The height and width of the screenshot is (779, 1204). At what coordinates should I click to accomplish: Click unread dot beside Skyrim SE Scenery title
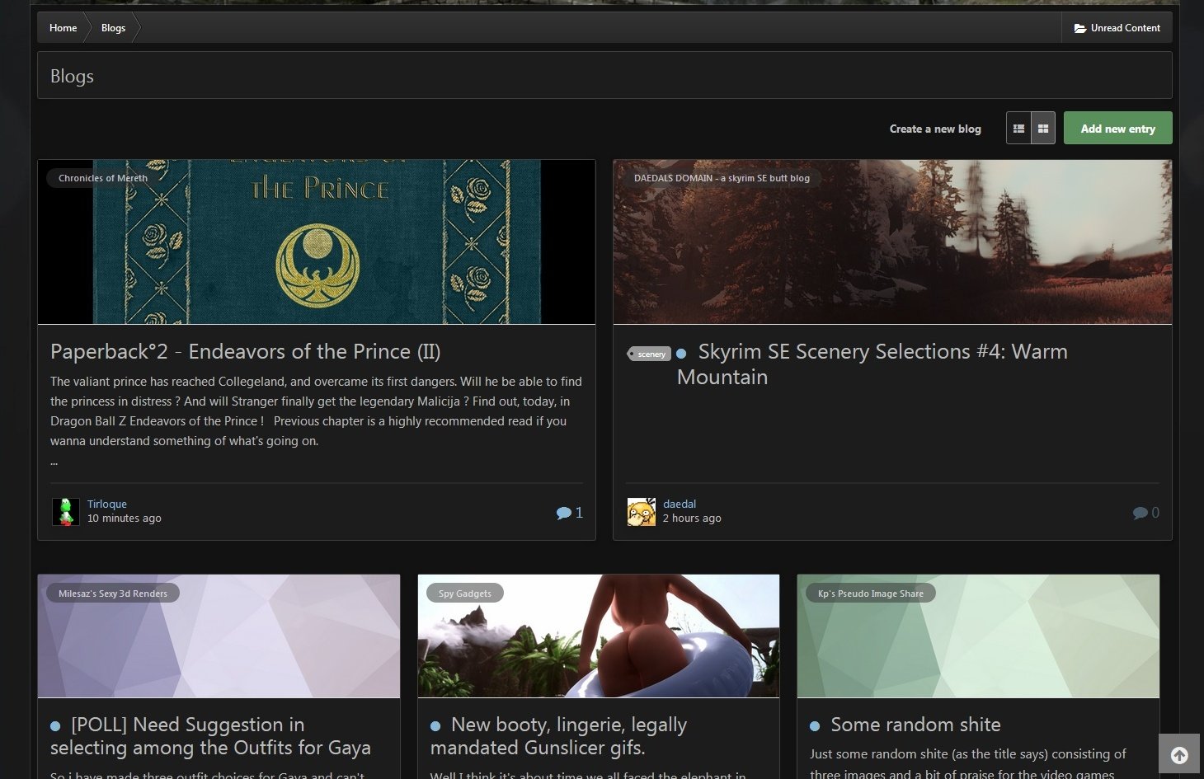tap(681, 354)
